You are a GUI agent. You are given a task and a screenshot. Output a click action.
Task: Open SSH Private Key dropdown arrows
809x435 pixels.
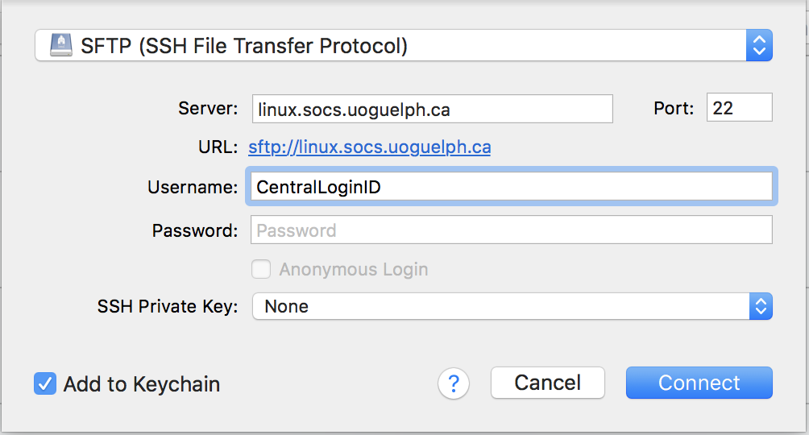point(760,306)
